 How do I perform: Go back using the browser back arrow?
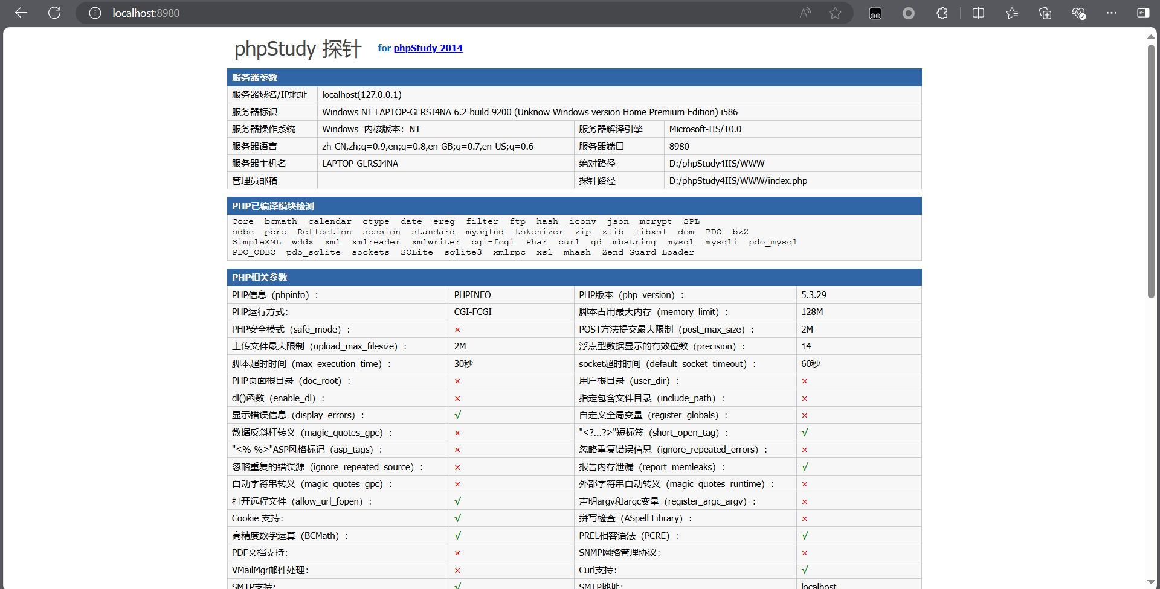coord(21,13)
